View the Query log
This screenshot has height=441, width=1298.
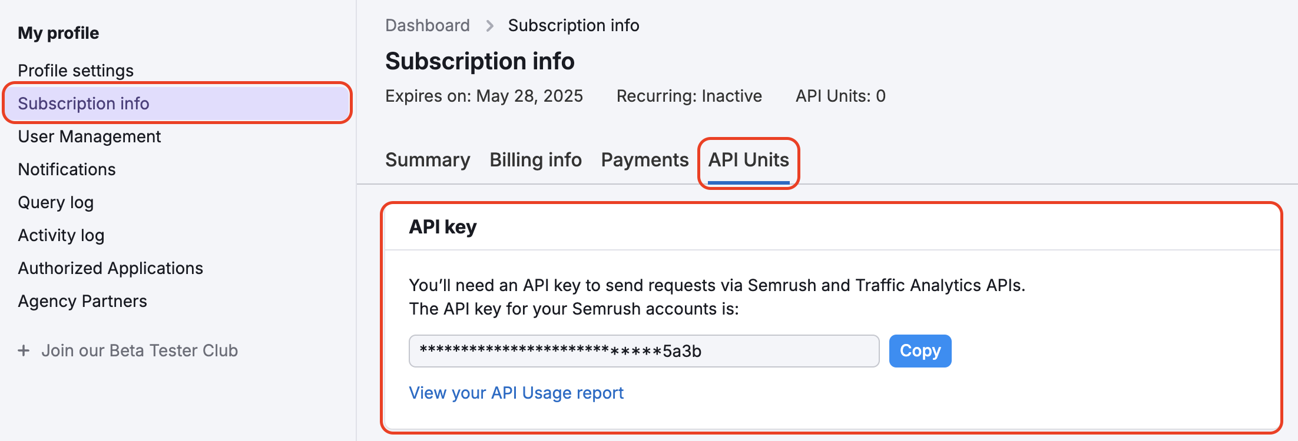point(56,202)
